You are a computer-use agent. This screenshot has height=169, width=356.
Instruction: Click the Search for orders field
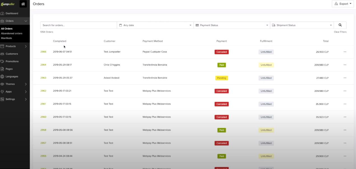coord(78,25)
